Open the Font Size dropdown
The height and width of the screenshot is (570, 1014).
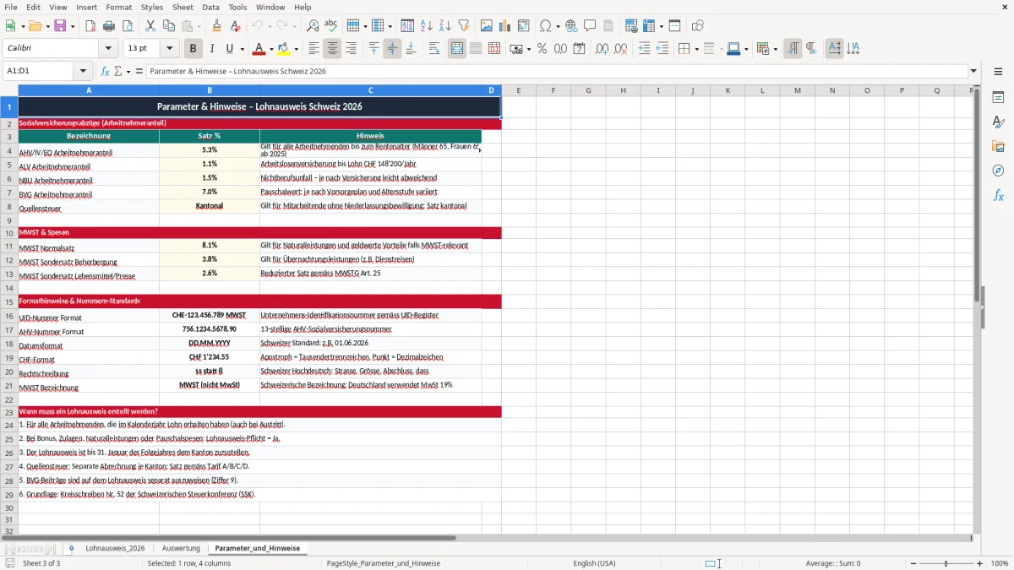169,49
